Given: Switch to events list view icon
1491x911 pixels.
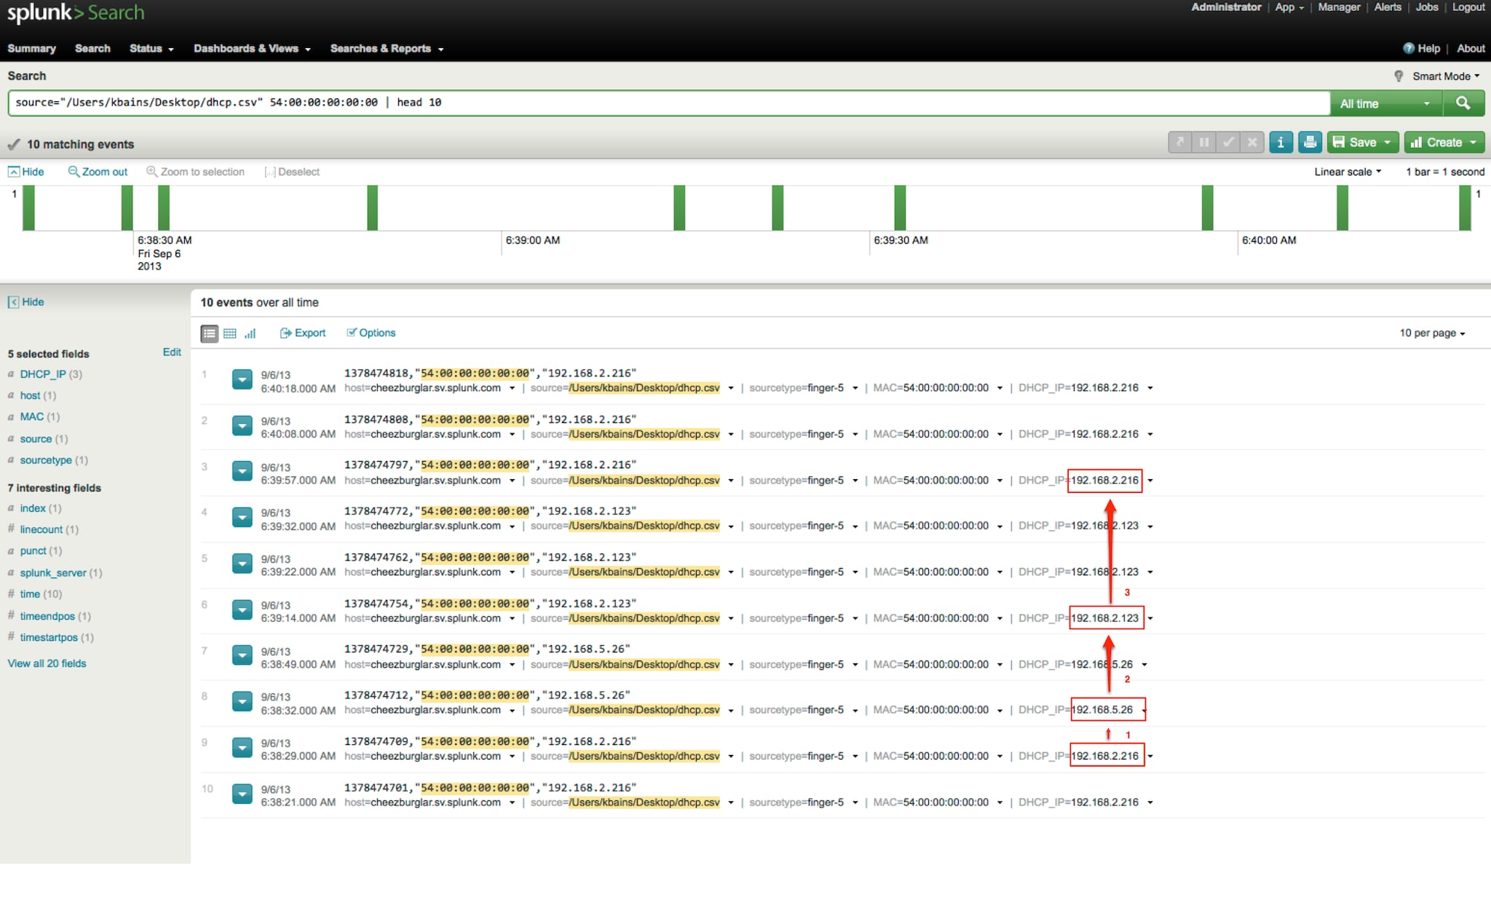Looking at the screenshot, I should click(209, 334).
